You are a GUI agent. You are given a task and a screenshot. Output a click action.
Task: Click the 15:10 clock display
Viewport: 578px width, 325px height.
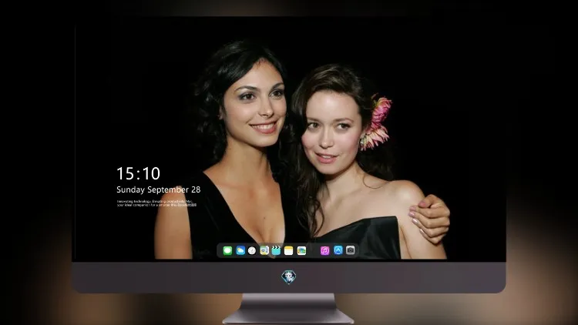tap(138, 173)
